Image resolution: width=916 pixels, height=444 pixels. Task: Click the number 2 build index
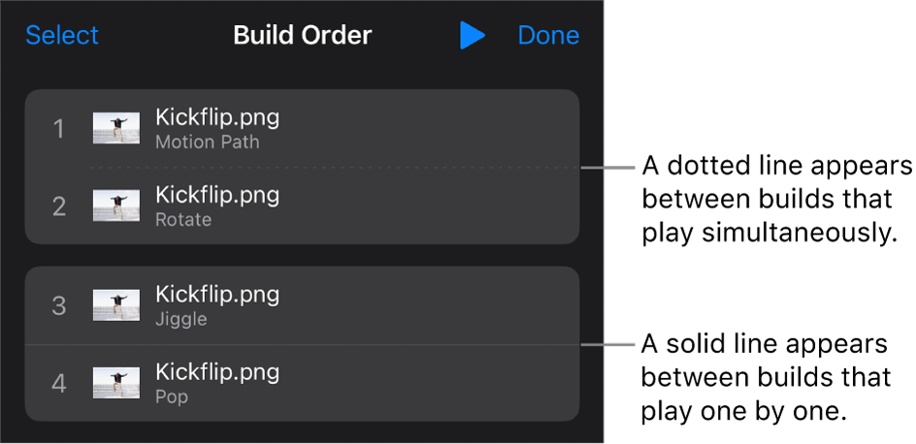point(59,206)
